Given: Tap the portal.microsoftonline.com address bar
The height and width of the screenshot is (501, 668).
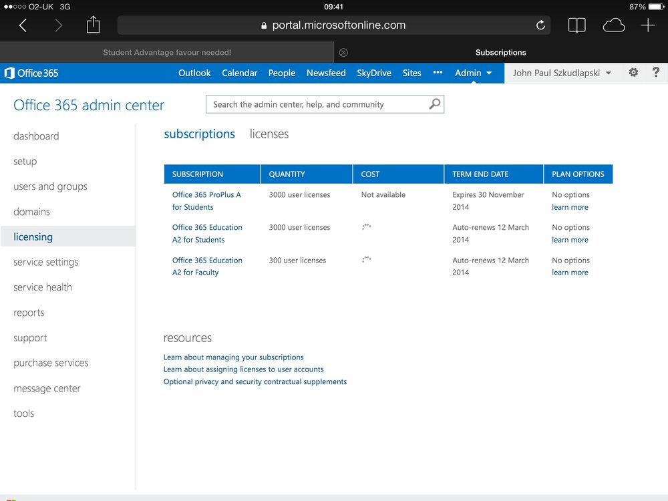Looking at the screenshot, I should tap(333, 25).
